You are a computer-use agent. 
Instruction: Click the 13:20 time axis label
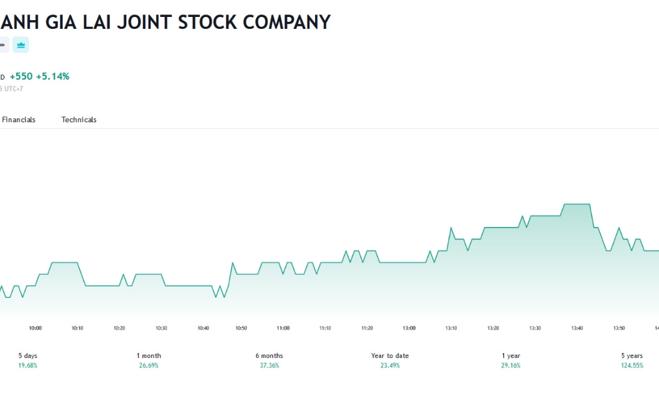point(493,329)
